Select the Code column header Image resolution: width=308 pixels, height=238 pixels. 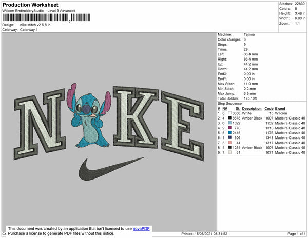coord(269,109)
